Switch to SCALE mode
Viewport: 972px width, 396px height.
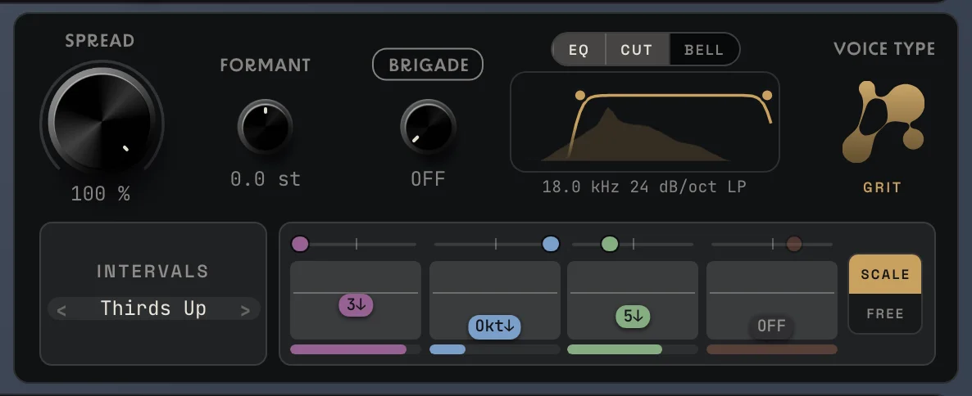[884, 274]
